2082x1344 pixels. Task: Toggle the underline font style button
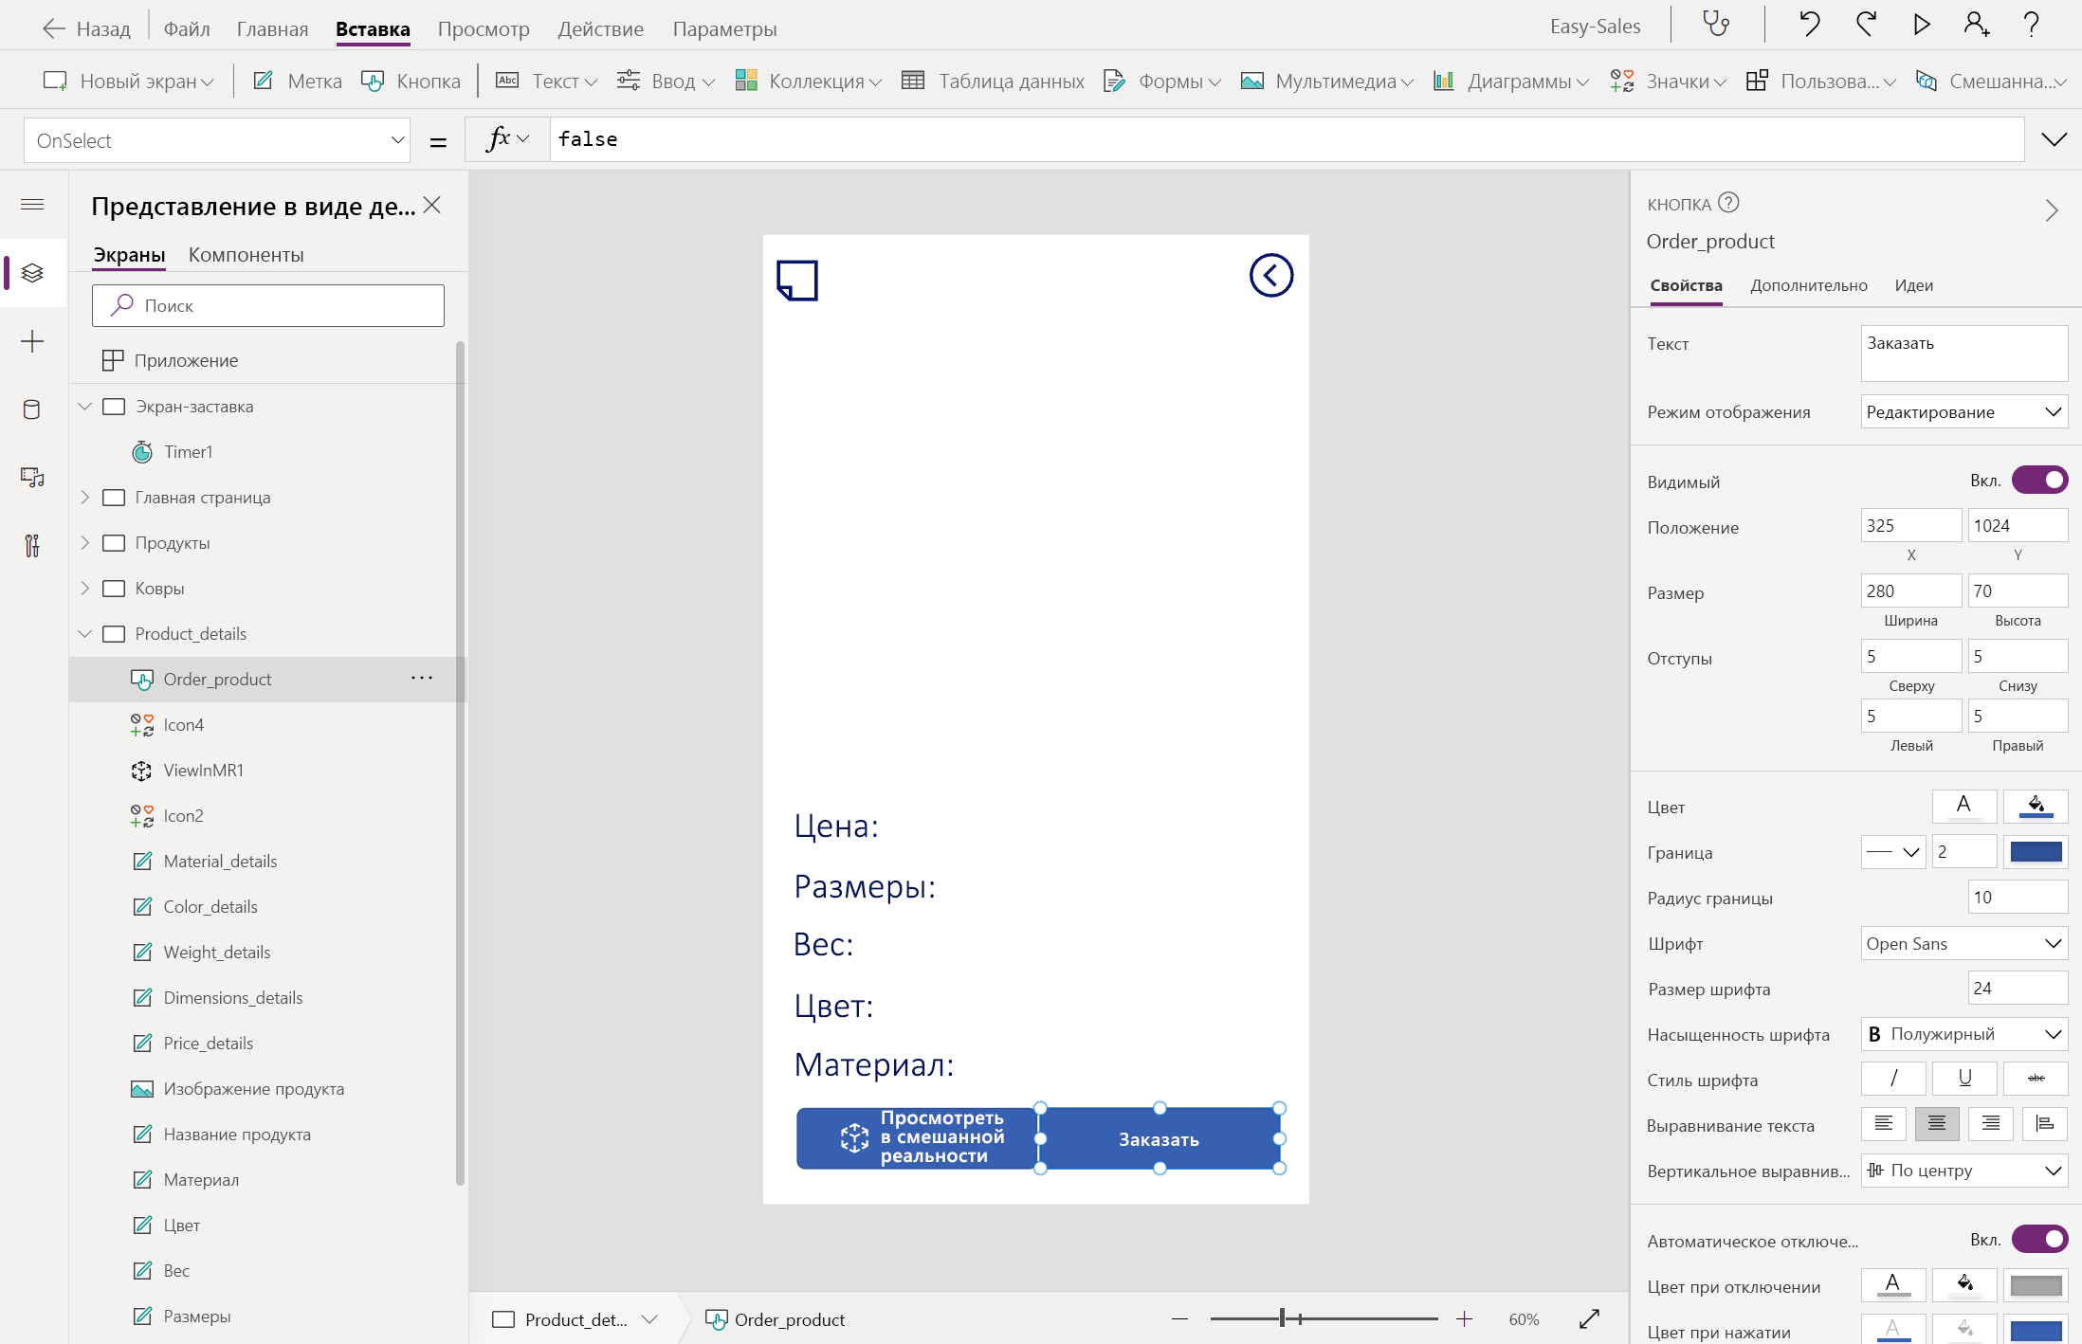[x=1964, y=1079]
